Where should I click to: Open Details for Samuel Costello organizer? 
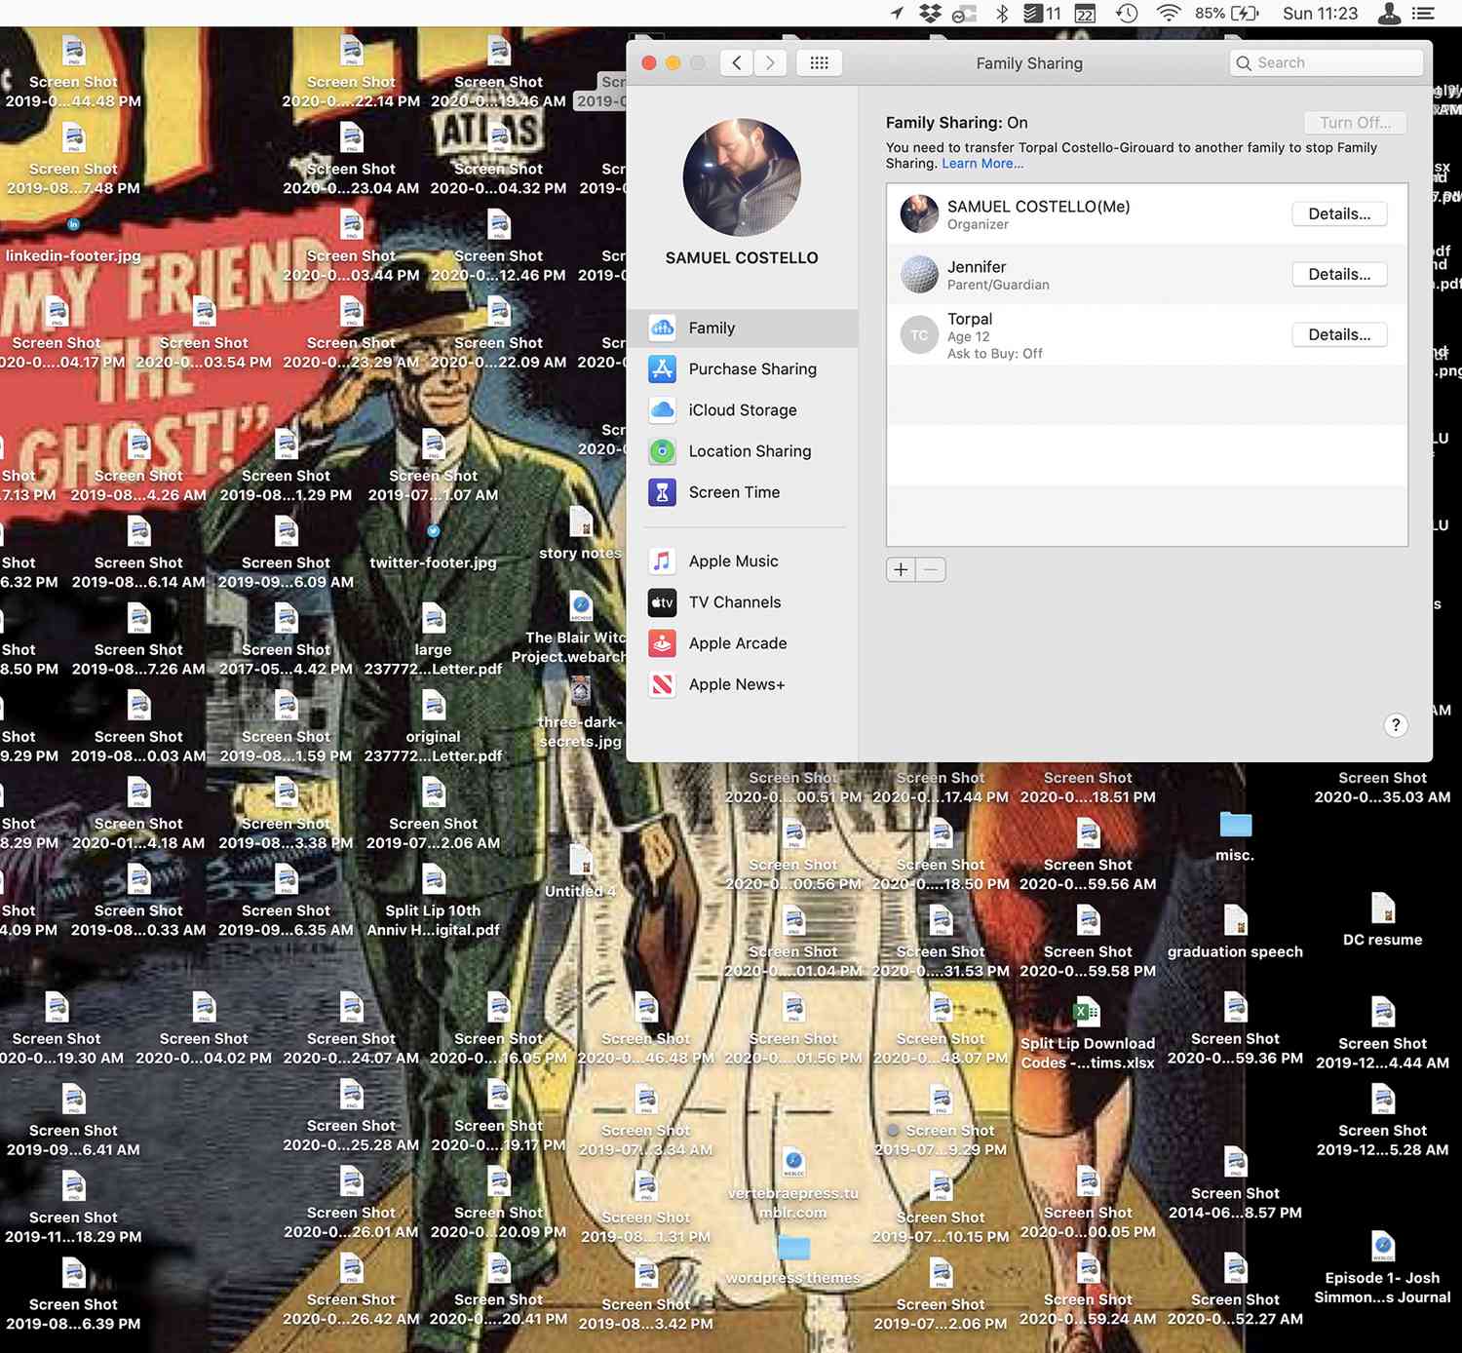(x=1338, y=214)
